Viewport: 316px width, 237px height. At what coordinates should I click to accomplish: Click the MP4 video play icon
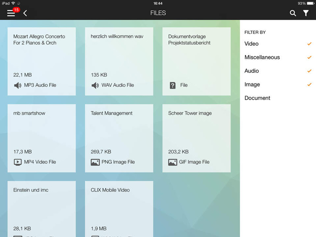[x=18, y=162]
